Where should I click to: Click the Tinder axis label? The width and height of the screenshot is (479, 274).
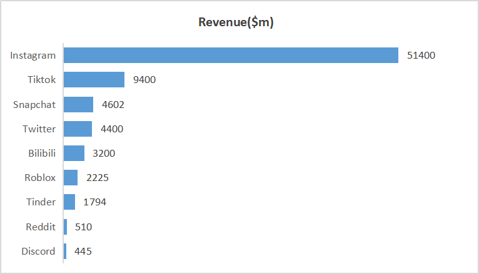tap(41, 202)
